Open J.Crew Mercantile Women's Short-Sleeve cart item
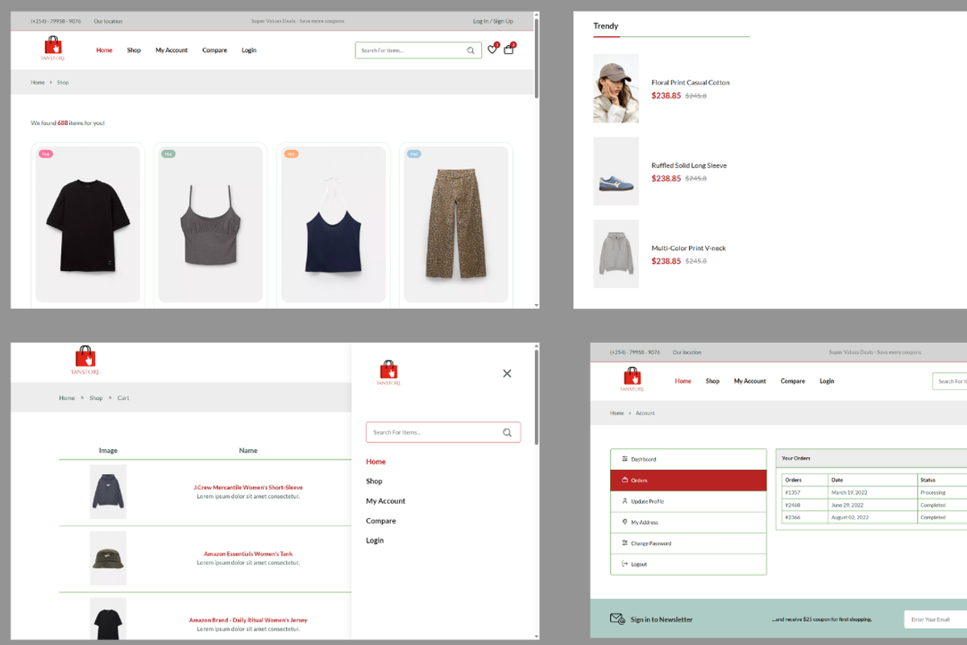 point(248,487)
